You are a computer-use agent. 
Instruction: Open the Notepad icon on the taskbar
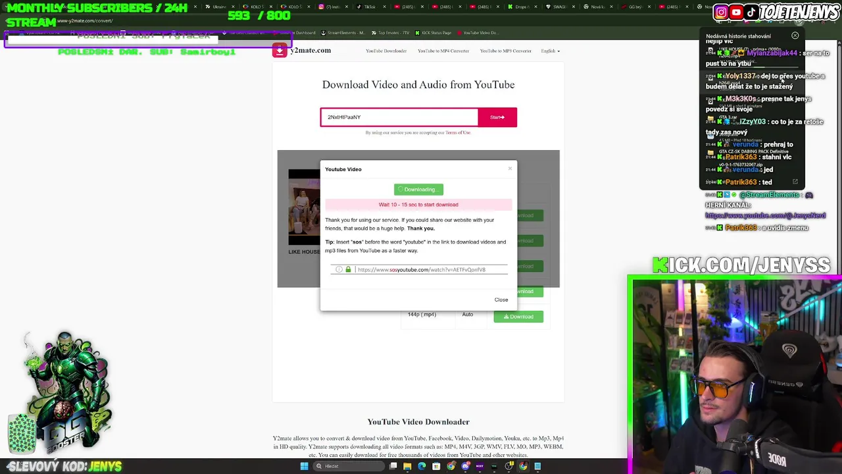click(x=537, y=466)
